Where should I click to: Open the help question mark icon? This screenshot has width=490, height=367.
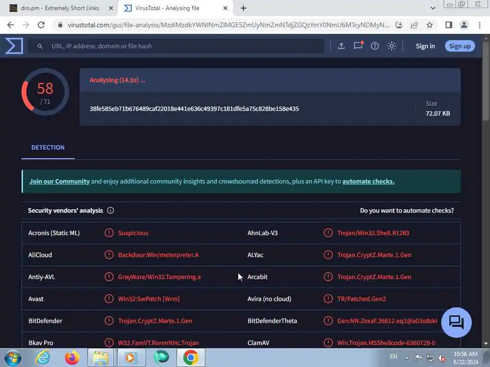pos(375,46)
